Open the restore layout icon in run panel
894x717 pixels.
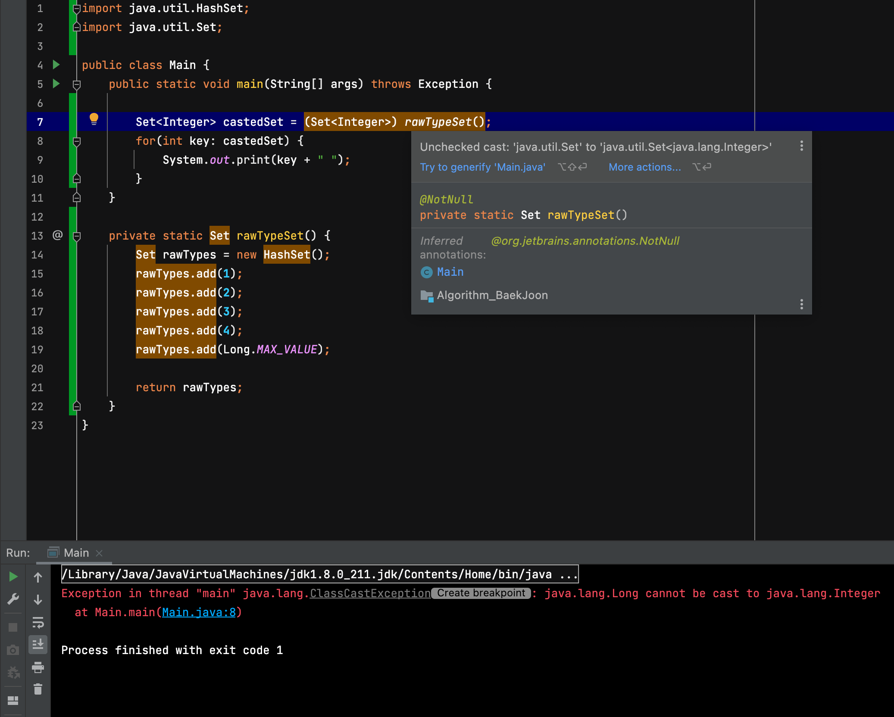click(13, 701)
